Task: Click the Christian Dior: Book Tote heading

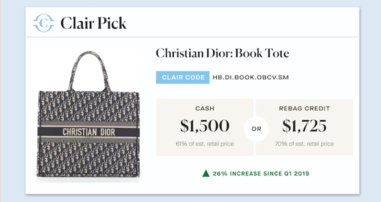Action: [222, 53]
